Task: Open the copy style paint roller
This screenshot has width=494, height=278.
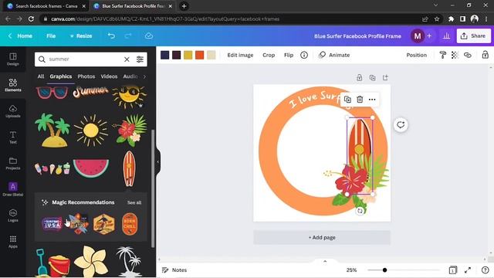Action: click(442, 55)
